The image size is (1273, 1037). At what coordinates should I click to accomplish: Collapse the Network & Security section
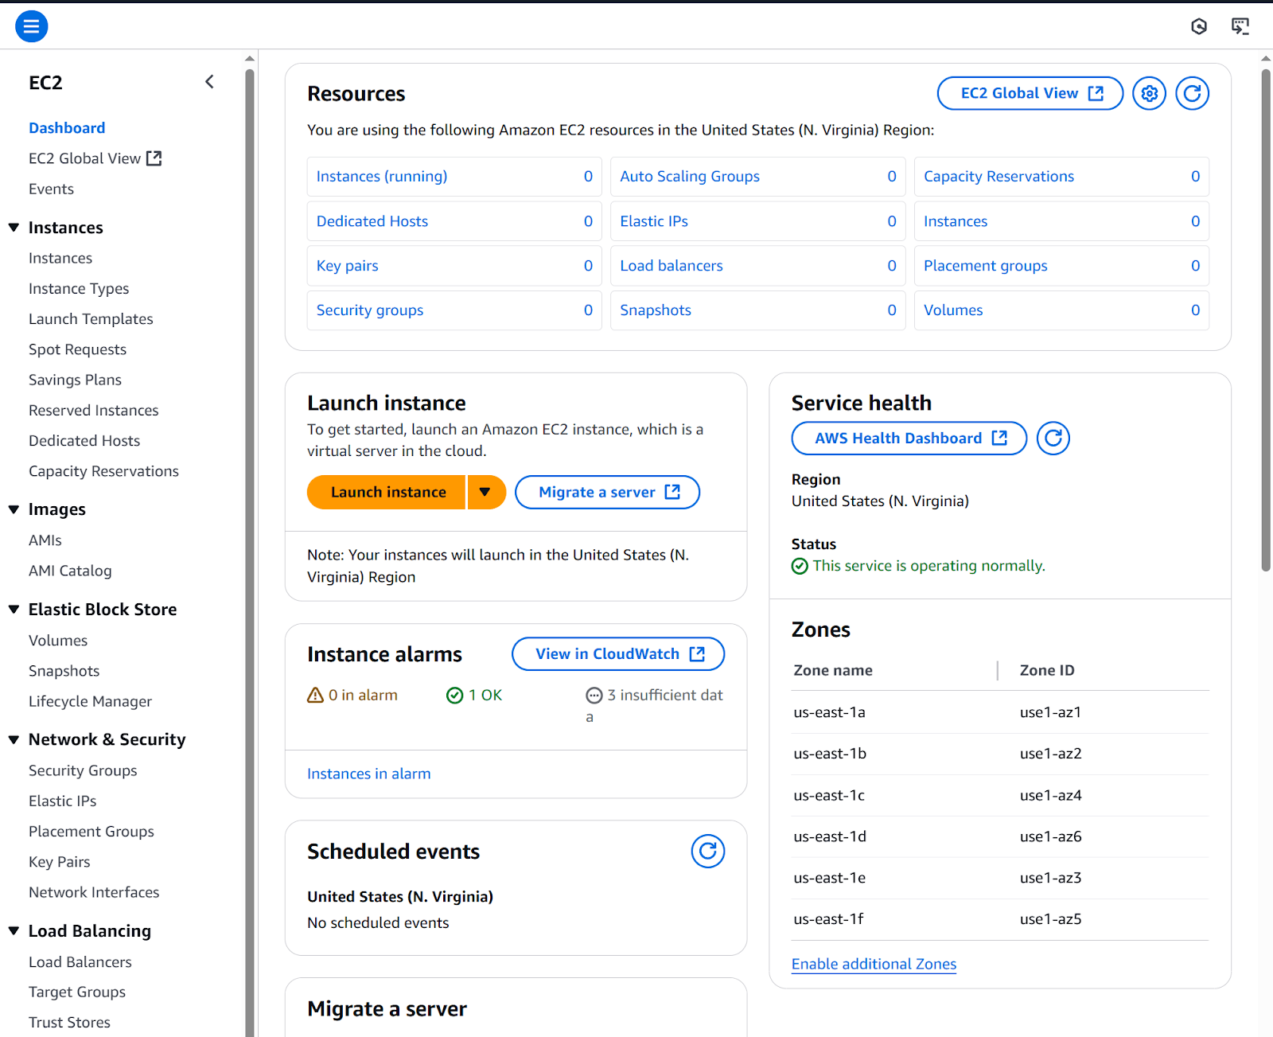coord(13,739)
